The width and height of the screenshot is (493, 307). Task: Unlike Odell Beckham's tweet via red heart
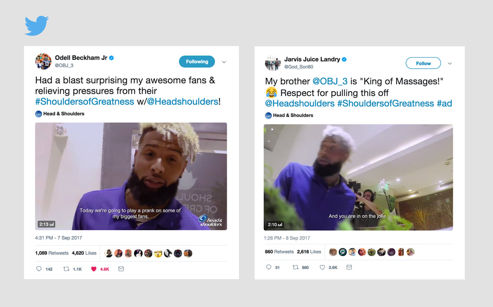tap(94, 269)
